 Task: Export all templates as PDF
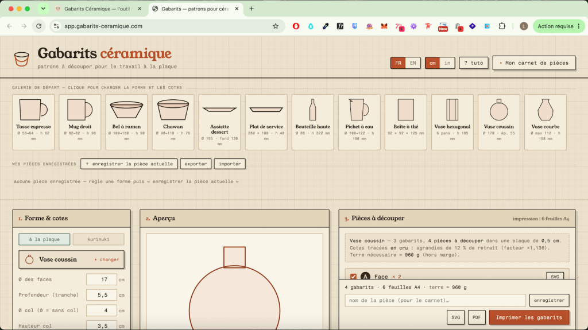tap(477, 317)
